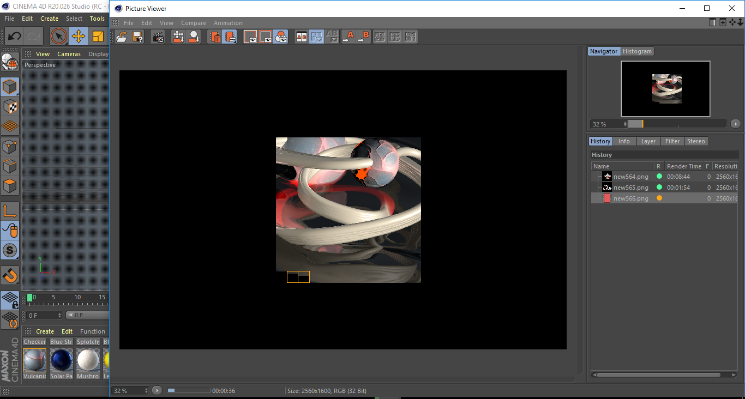Click the Set as A icon
This screenshot has height=399, width=745.
[348, 37]
